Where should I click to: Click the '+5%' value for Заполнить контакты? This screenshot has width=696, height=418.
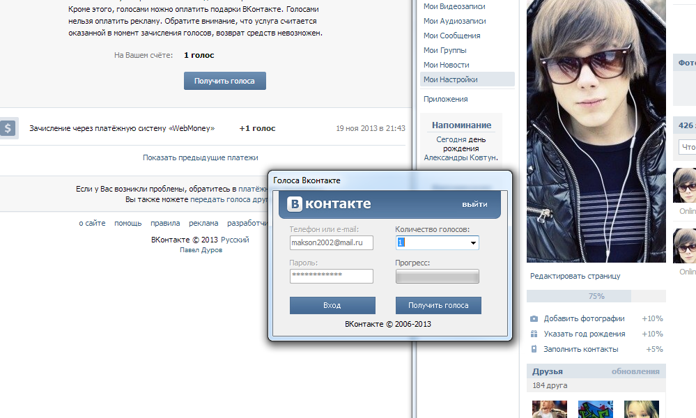[654, 349]
